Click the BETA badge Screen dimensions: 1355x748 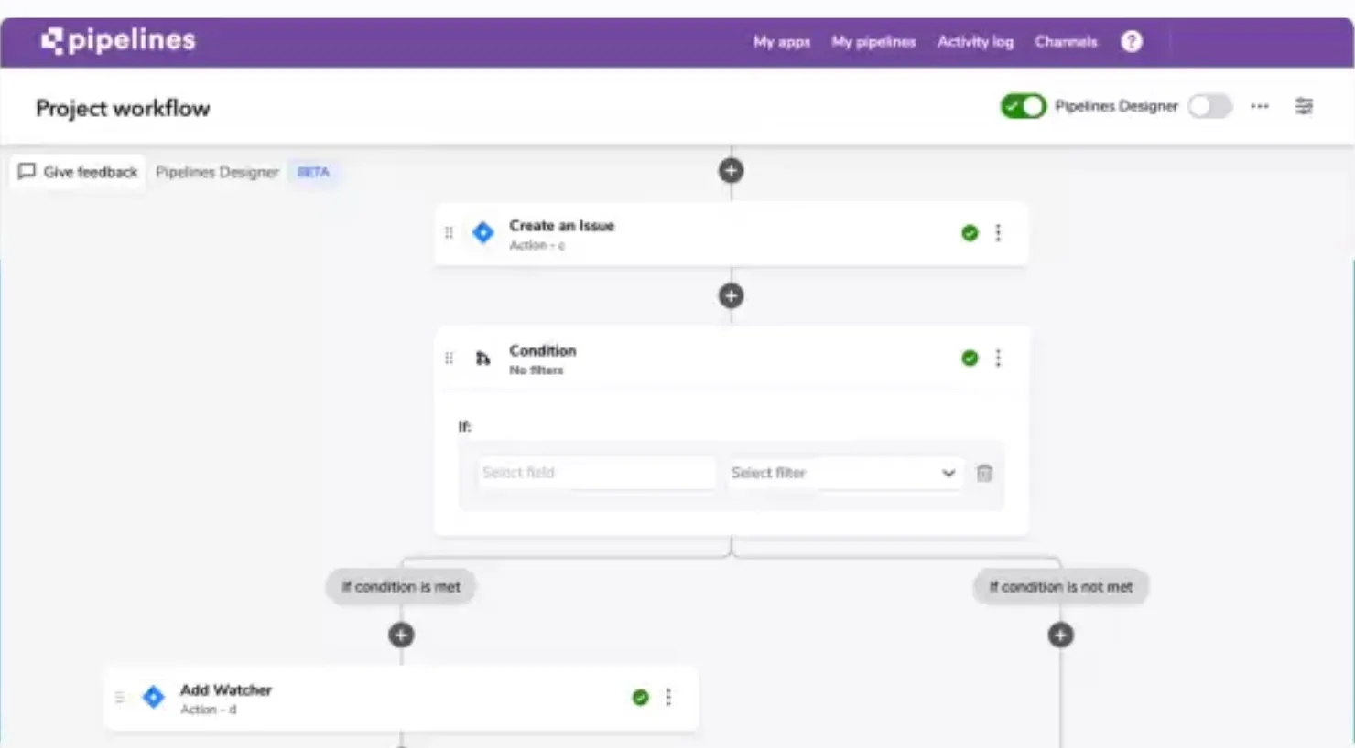(x=313, y=172)
